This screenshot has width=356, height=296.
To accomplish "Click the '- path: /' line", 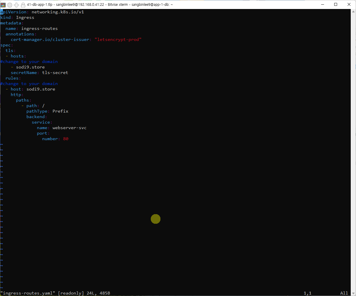I will click(33, 106).
